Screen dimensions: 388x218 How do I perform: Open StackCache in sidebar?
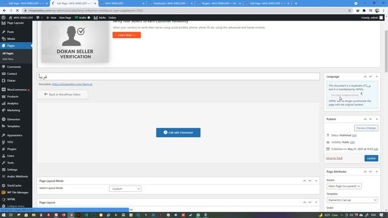tap(14, 185)
